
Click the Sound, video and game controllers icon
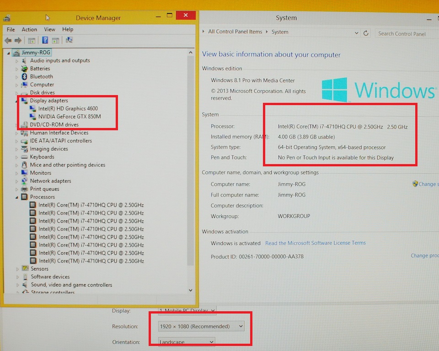coord(25,285)
